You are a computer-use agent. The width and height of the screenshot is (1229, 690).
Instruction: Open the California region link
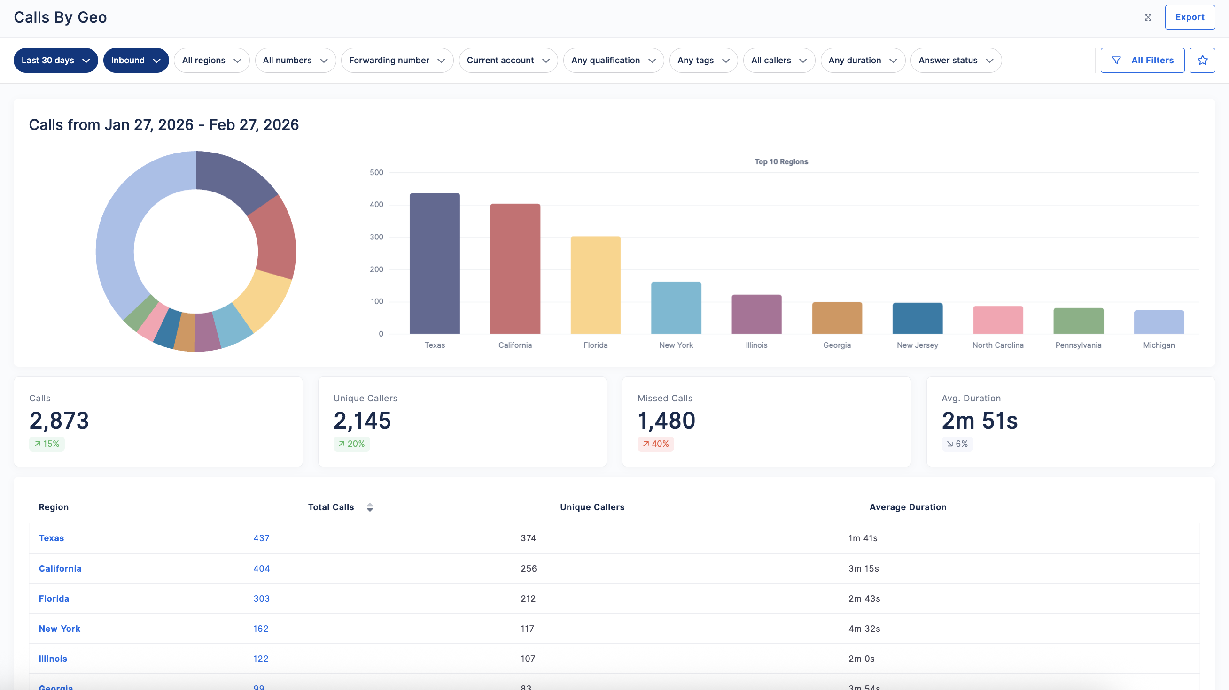tap(60, 569)
